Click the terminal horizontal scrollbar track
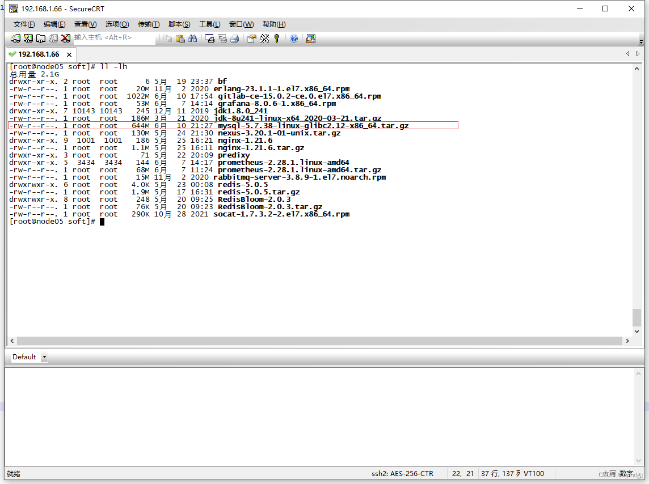649x484 pixels. [319, 341]
